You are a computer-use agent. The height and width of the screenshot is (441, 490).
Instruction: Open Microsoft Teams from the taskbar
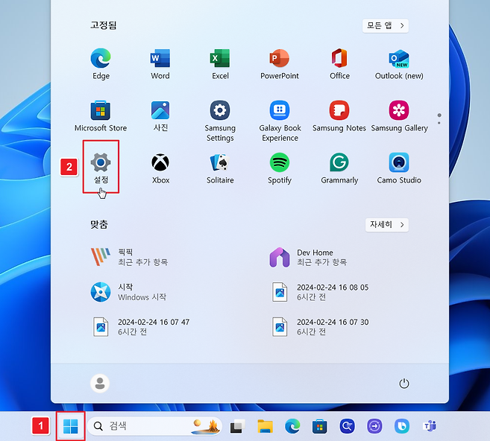click(x=430, y=426)
